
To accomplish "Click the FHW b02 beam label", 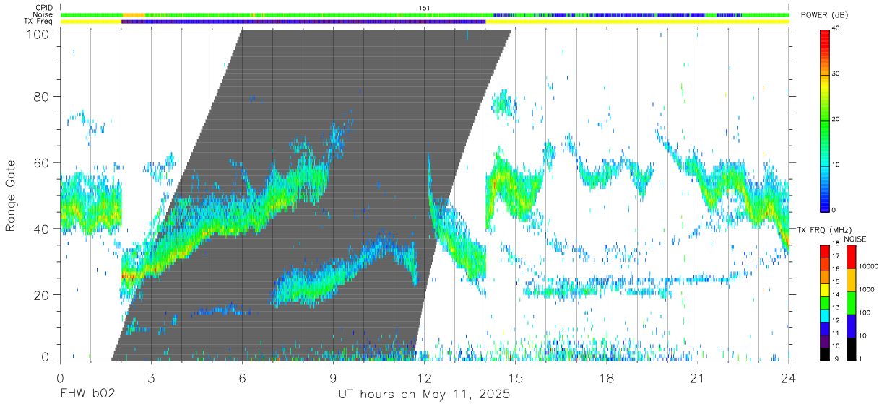I will [87, 395].
